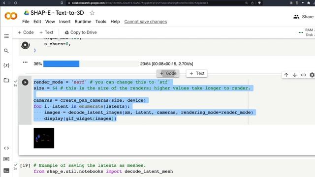Click the Colab logo
Screen dimensions: 315x177
coord(11,16)
